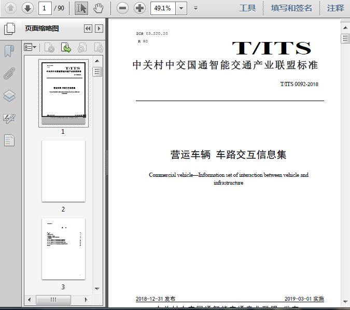Go to previous page with up arrow
The image size is (350, 310).
tap(10, 8)
